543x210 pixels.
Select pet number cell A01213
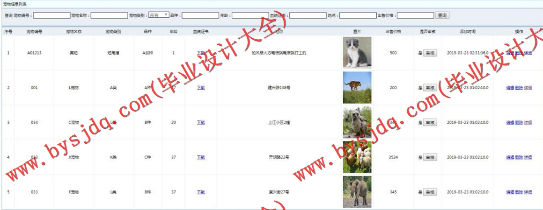(34, 53)
